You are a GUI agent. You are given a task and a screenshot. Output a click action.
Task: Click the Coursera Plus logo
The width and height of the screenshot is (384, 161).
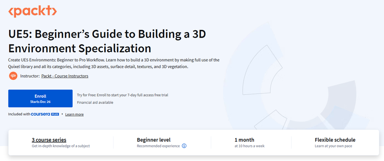tap(45, 114)
